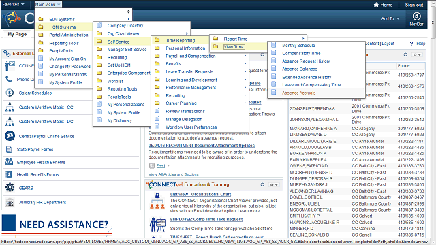Open the Salary Schedules dollar icon
The height and width of the screenshot is (245, 436).
(10, 93)
